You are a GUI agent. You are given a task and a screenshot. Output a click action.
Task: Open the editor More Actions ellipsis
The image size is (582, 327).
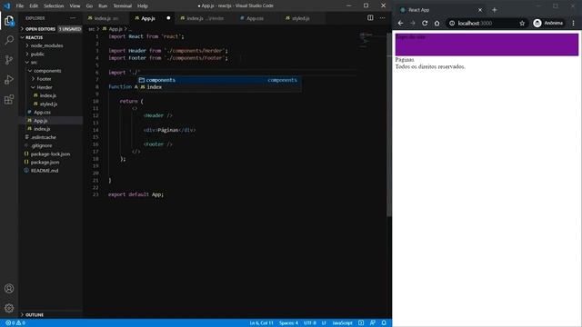pos(382,18)
